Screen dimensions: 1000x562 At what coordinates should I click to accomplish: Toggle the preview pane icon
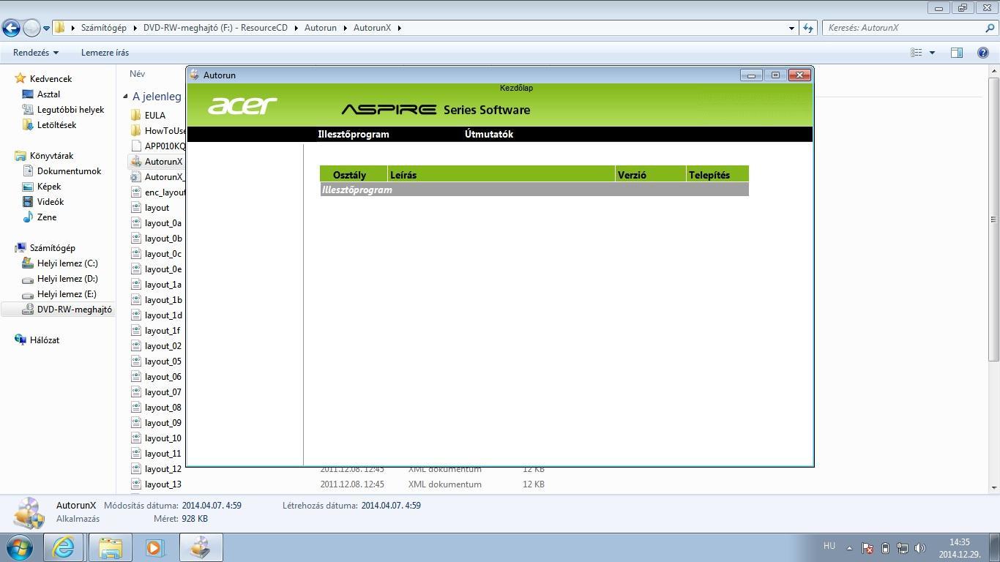point(956,53)
